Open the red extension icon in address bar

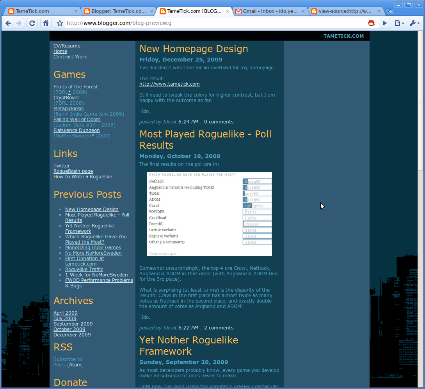372,23
